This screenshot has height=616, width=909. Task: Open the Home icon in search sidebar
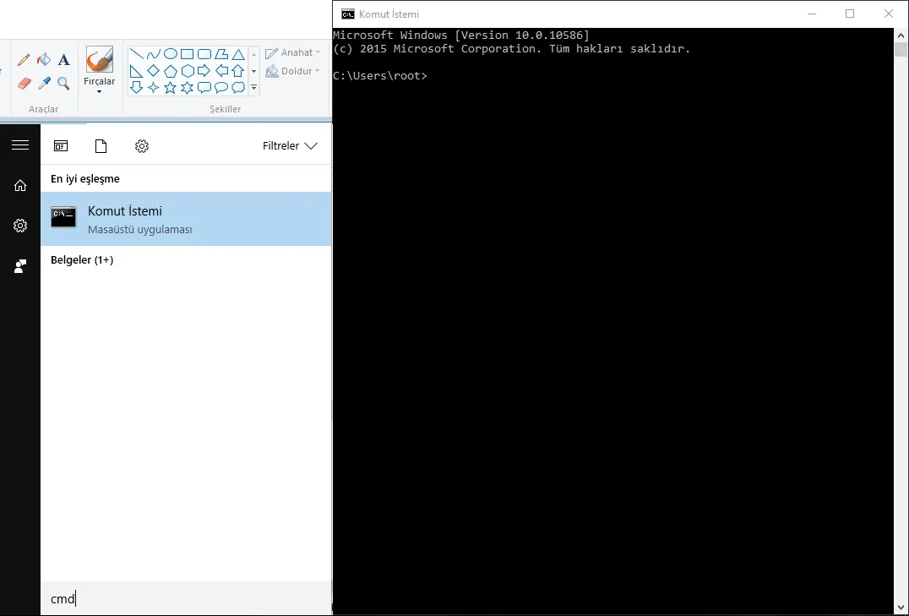click(20, 186)
